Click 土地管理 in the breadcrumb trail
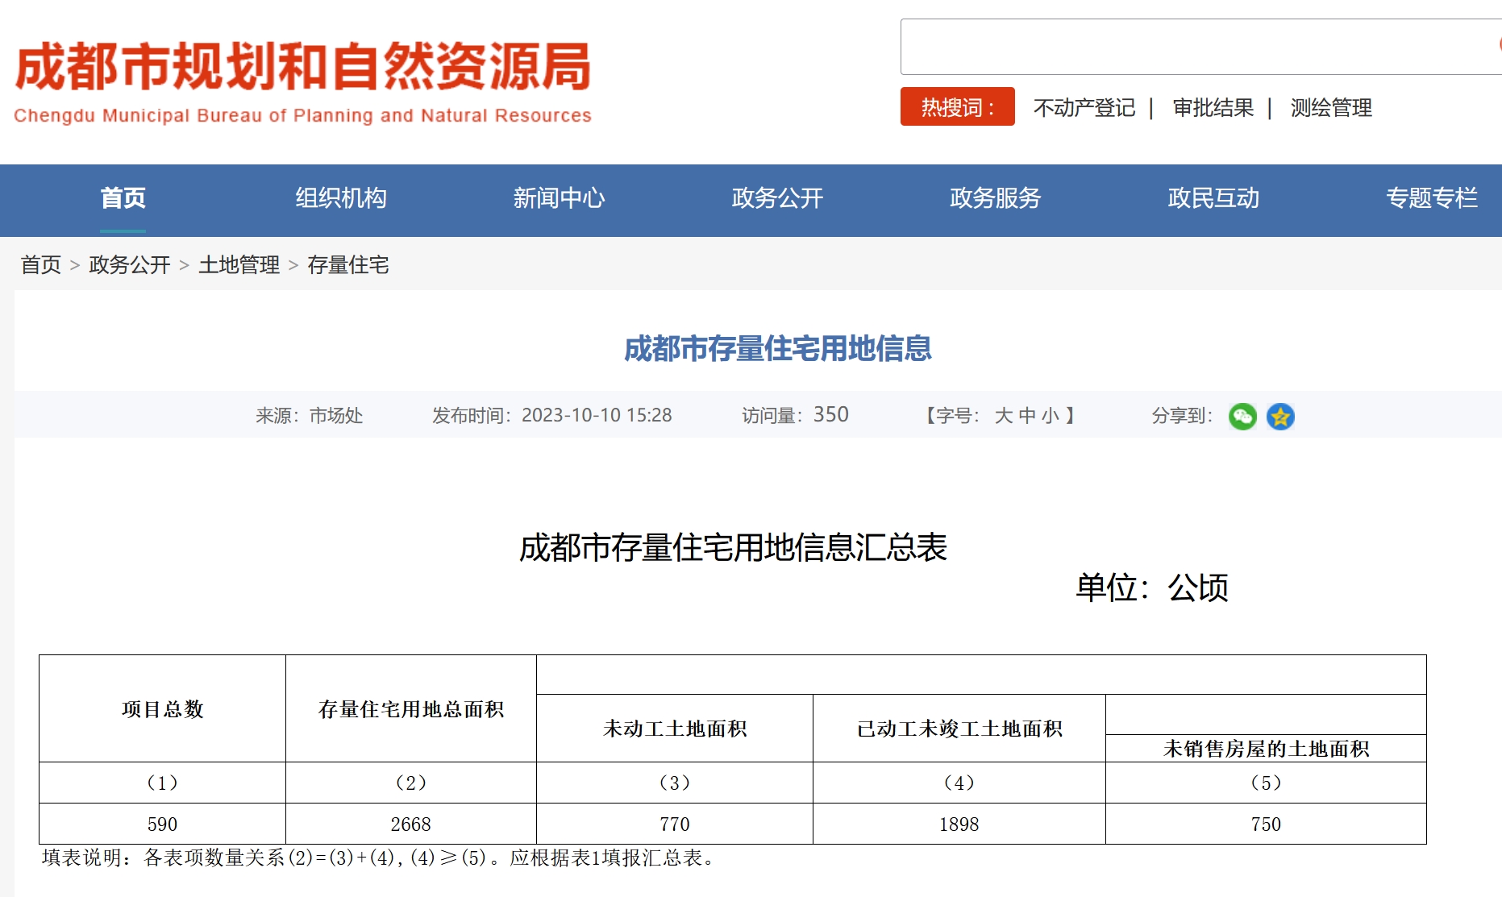This screenshot has height=897, width=1502. 239,265
